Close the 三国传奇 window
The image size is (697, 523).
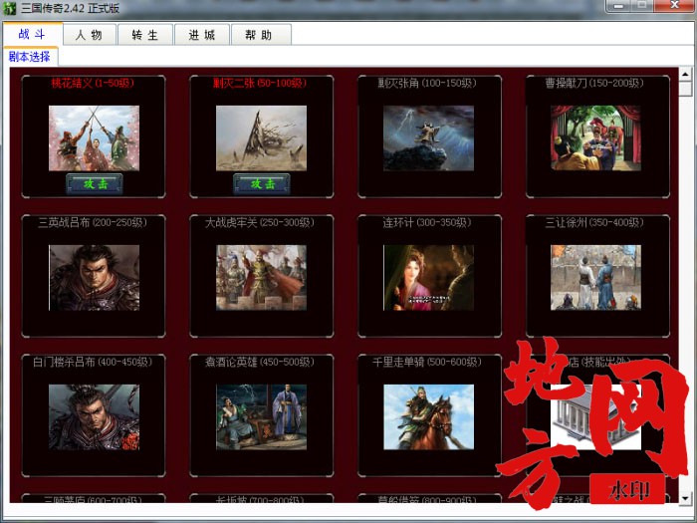coord(675,5)
